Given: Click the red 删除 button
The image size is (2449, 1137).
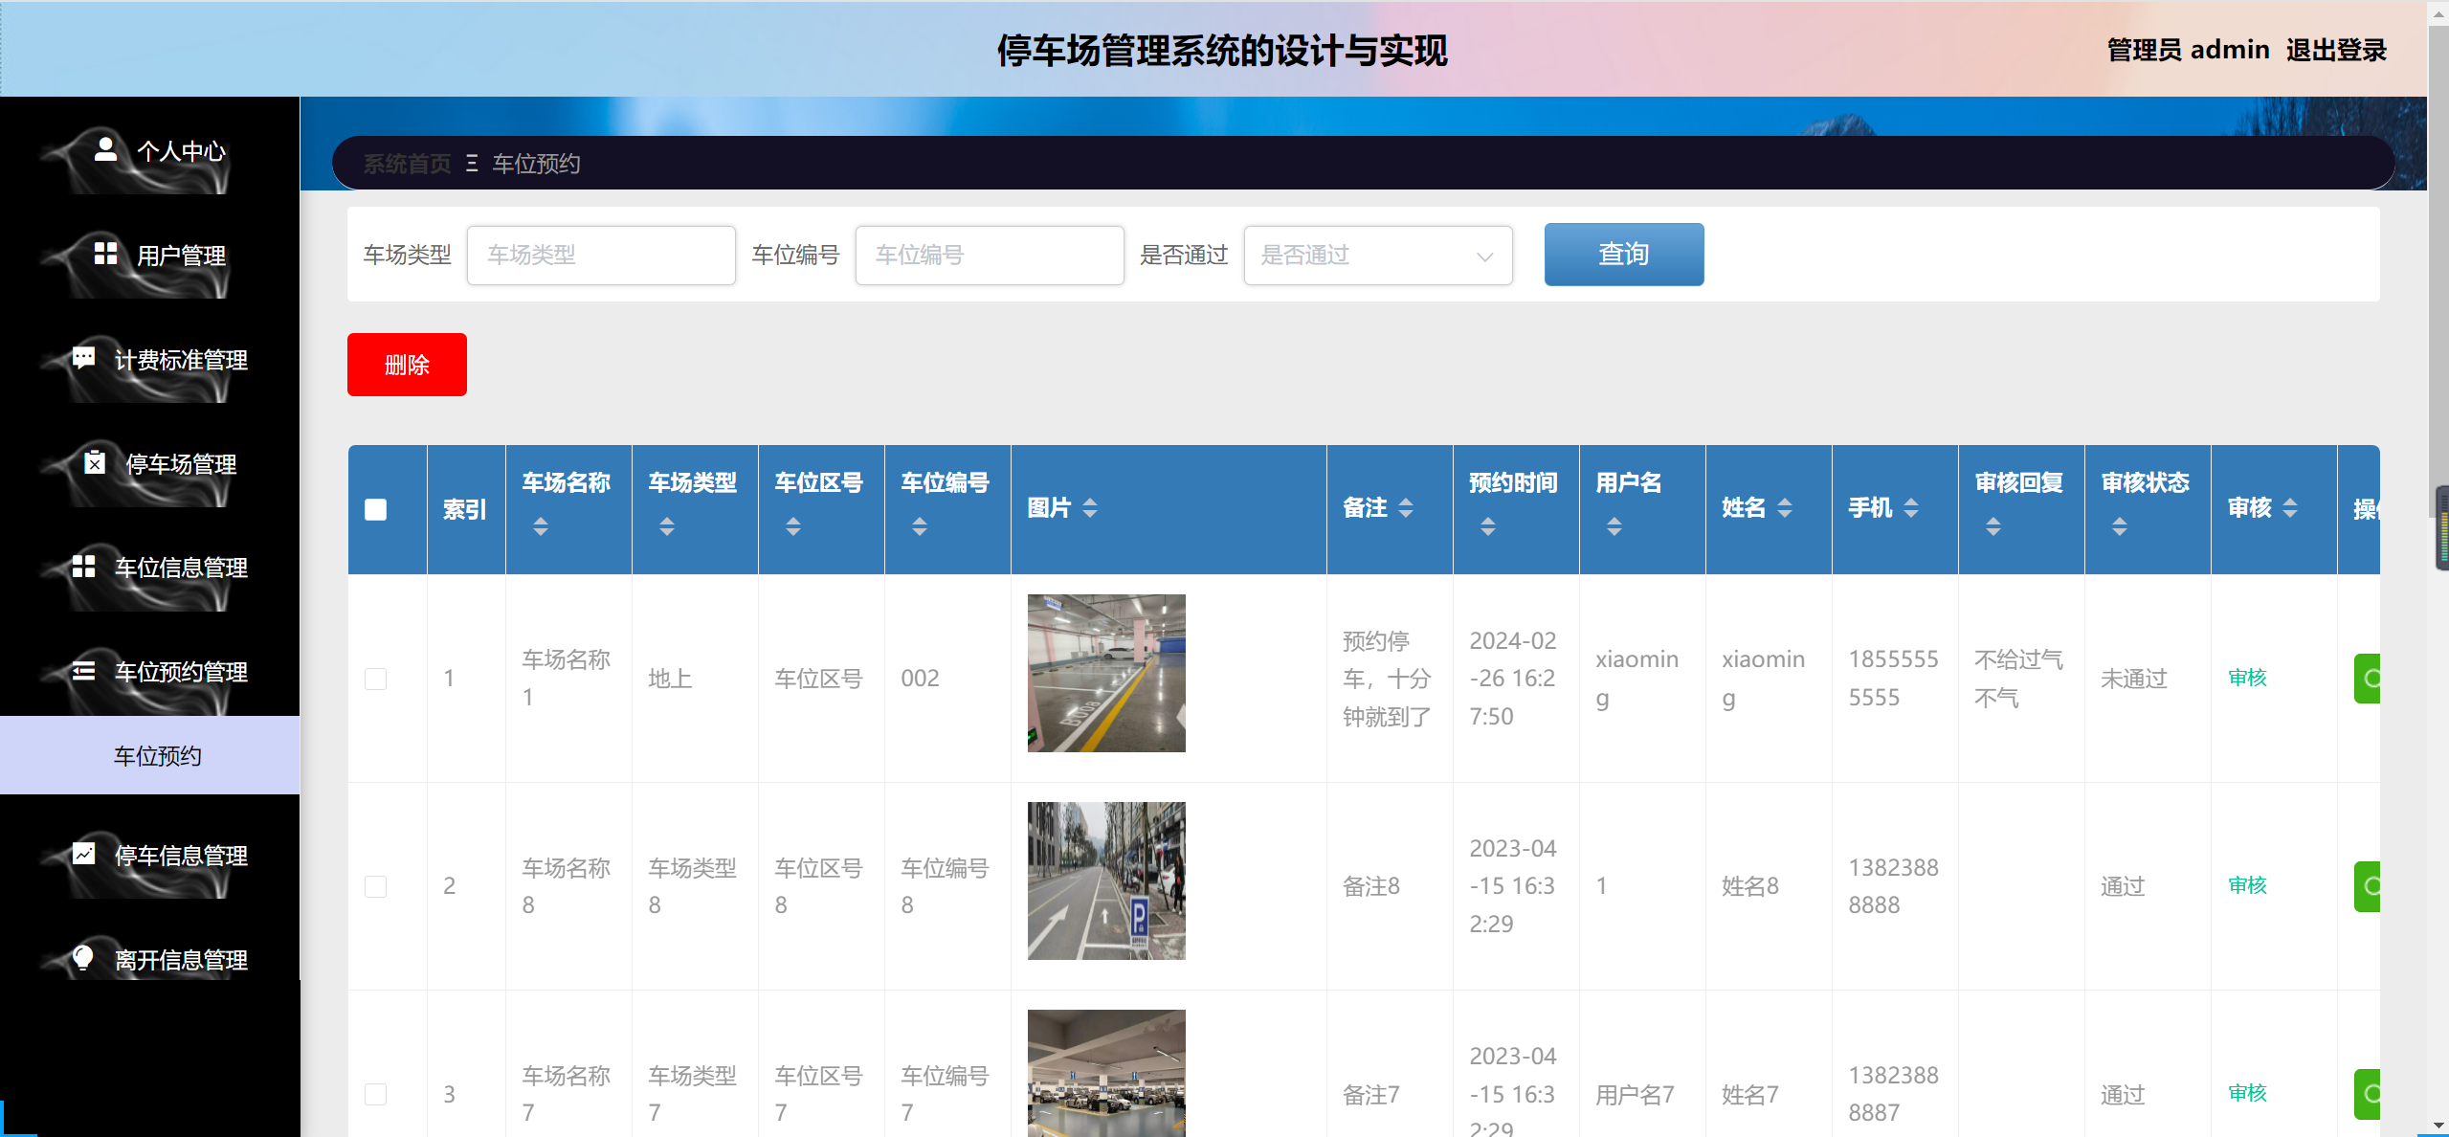Looking at the screenshot, I should pos(407,365).
